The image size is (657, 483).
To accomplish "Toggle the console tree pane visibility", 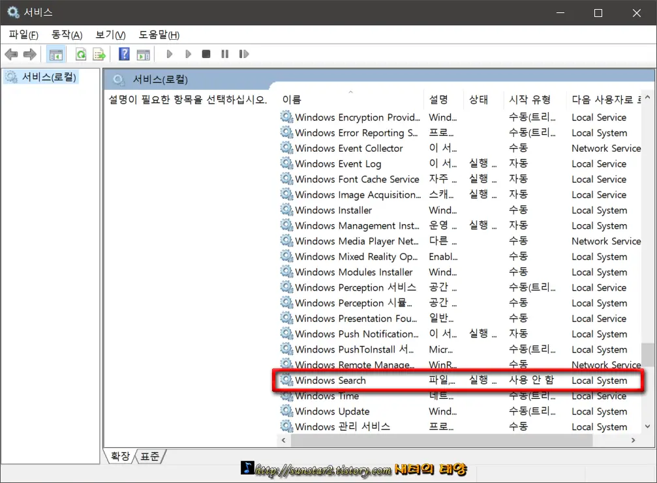I will pos(55,54).
